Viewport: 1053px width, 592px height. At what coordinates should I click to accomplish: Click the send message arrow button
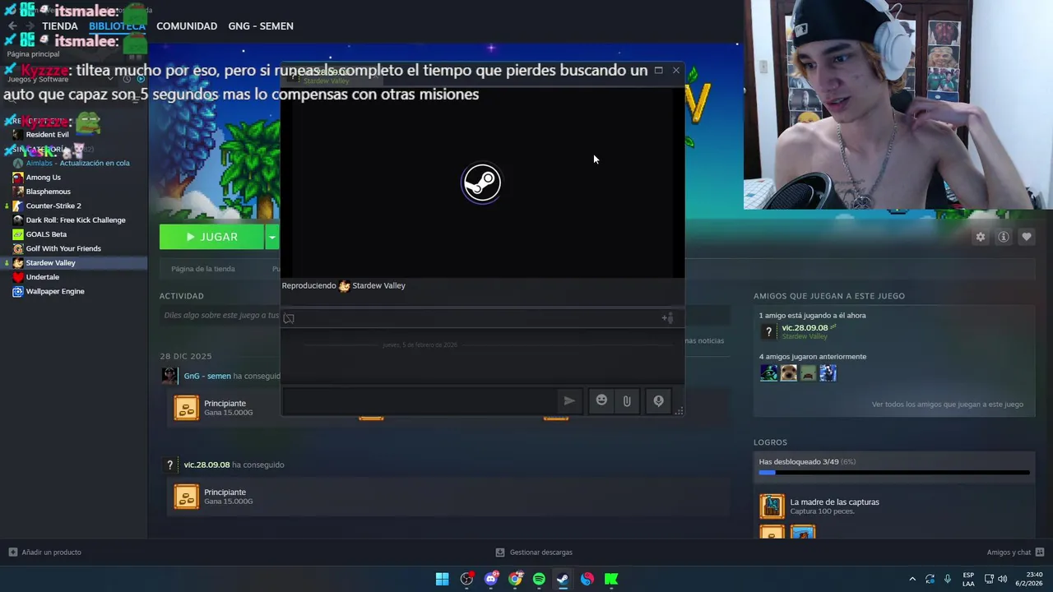tap(568, 401)
